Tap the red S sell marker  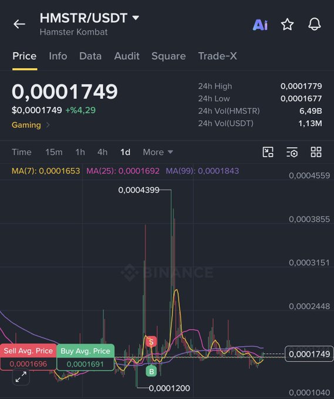pos(151,341)
